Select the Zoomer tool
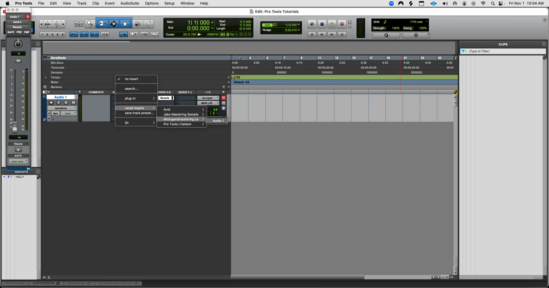Viewport: 549px width, 288px height. 90,24
